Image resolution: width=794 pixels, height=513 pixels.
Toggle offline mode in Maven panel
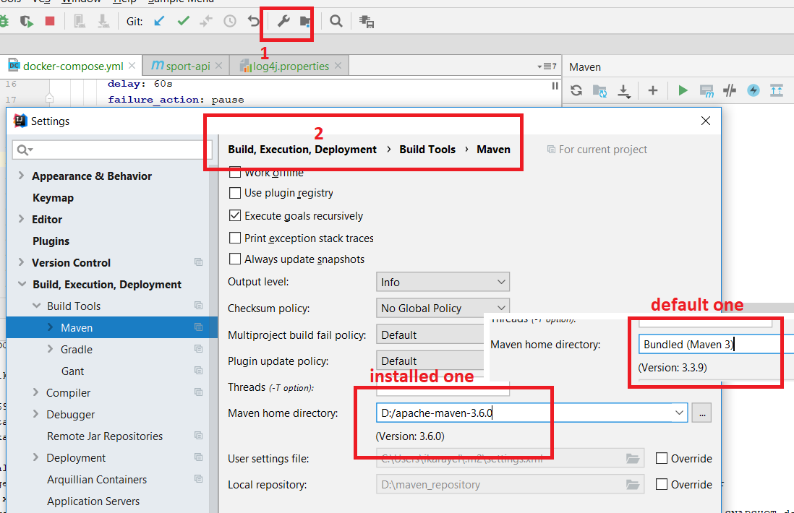click(730, 90)
